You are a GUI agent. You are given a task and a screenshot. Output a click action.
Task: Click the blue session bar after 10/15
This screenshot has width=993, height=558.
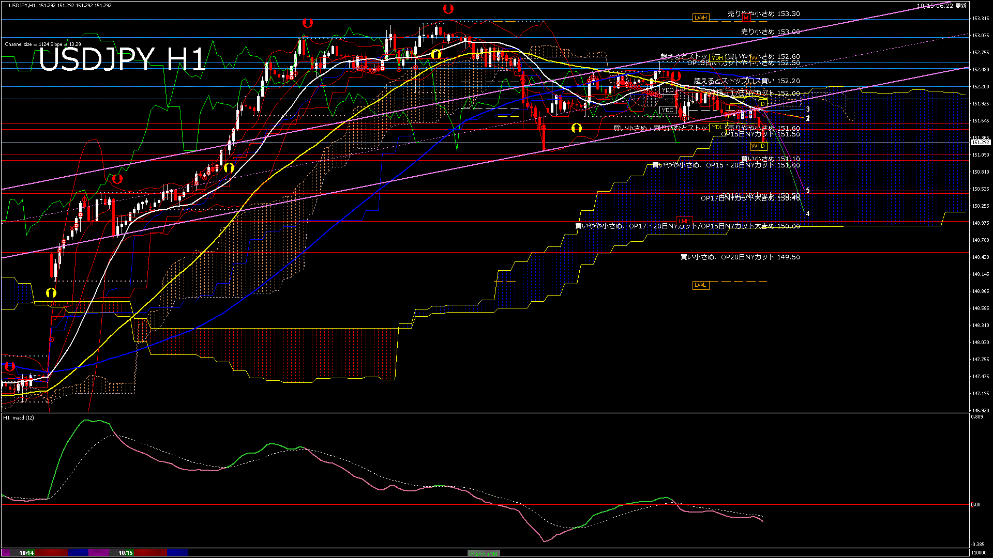pos(177,553)
